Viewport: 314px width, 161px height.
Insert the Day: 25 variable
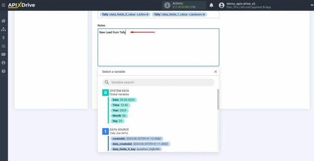117,121
